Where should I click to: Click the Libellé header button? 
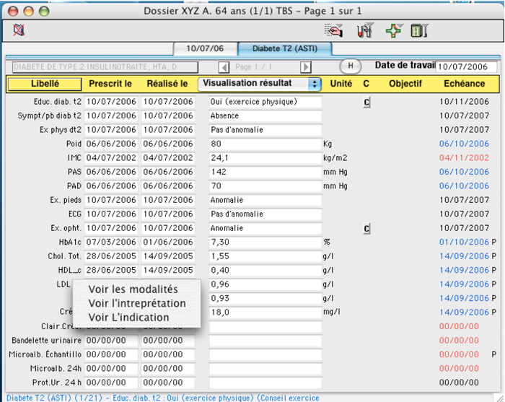[45, 84]
